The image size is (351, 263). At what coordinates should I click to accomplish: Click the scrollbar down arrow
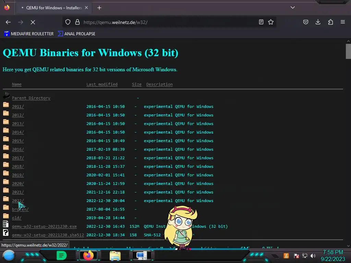pos(348,246)
